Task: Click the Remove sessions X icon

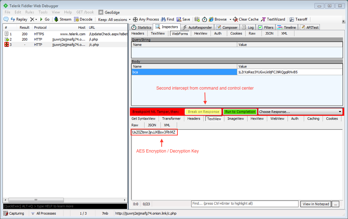Action: click(x=32, y=19)
